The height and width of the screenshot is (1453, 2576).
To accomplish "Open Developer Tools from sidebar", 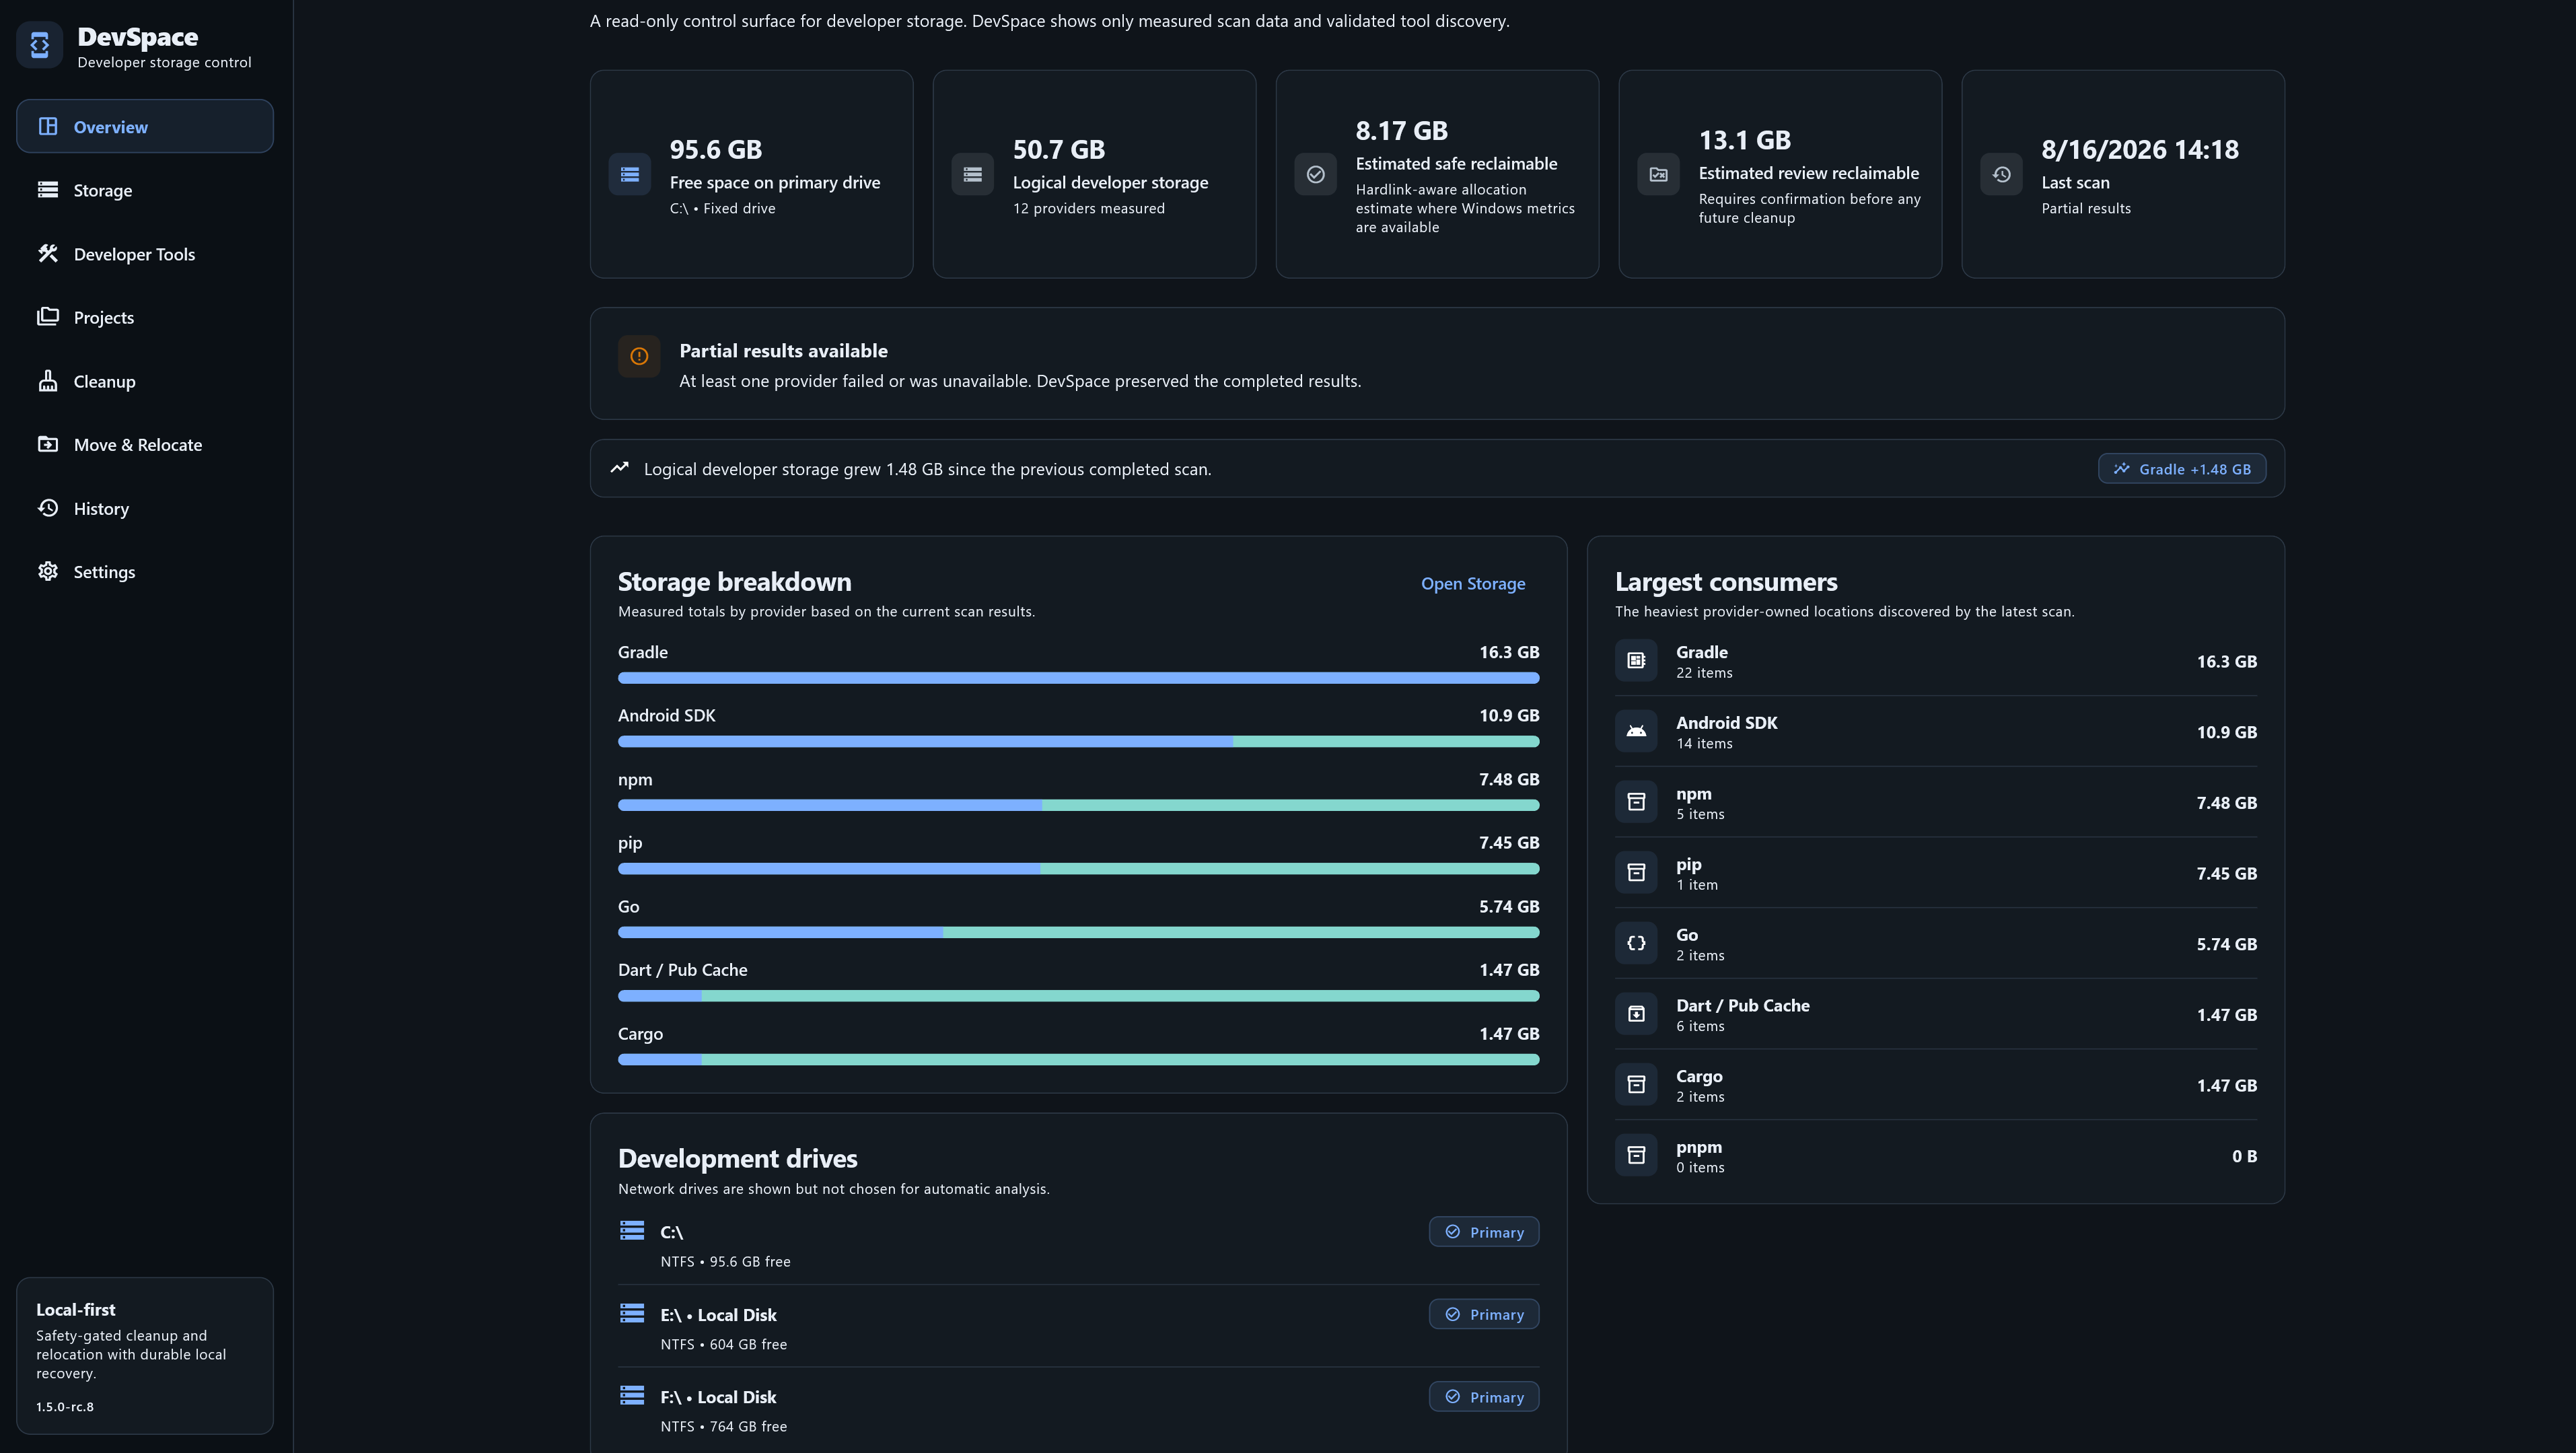I will pyautogui.click(x=145, y=254).
